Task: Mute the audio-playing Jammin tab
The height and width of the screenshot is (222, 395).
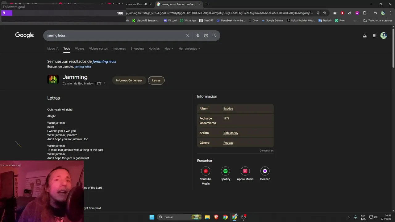Action: [145, 4]
